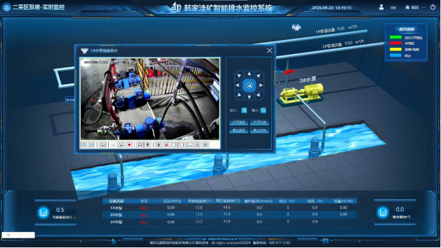Go home using the house icon

[x=407, y=7]
